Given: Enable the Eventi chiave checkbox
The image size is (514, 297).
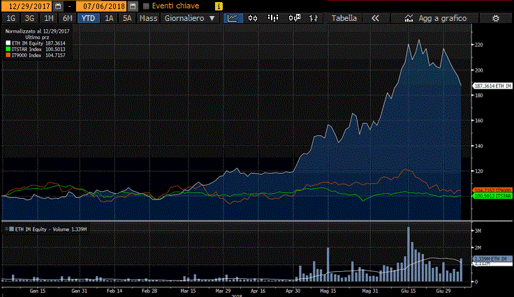Looking at the screenshot, I should tap(146, 6).
